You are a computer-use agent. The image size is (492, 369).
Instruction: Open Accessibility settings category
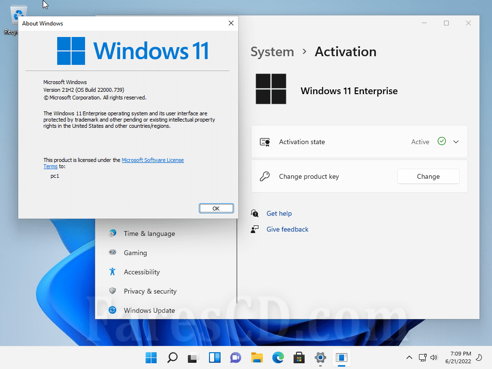coord(142,272)
